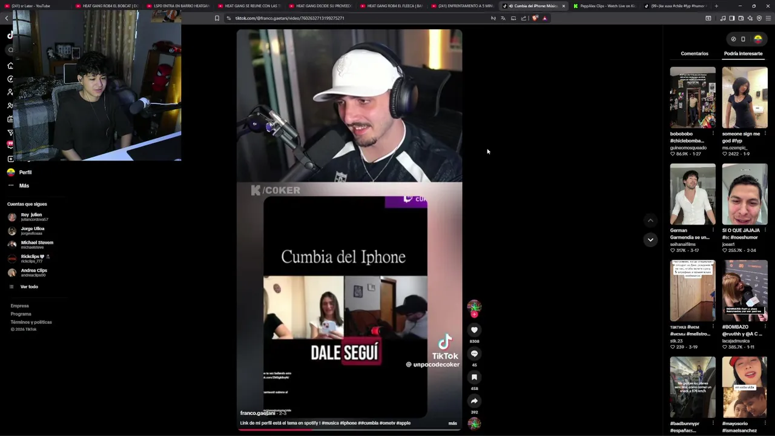Image resolution: width=775 pixels, height=436 pixels.
Task: Click the translate icon in address bar
Action: (503, 18)
